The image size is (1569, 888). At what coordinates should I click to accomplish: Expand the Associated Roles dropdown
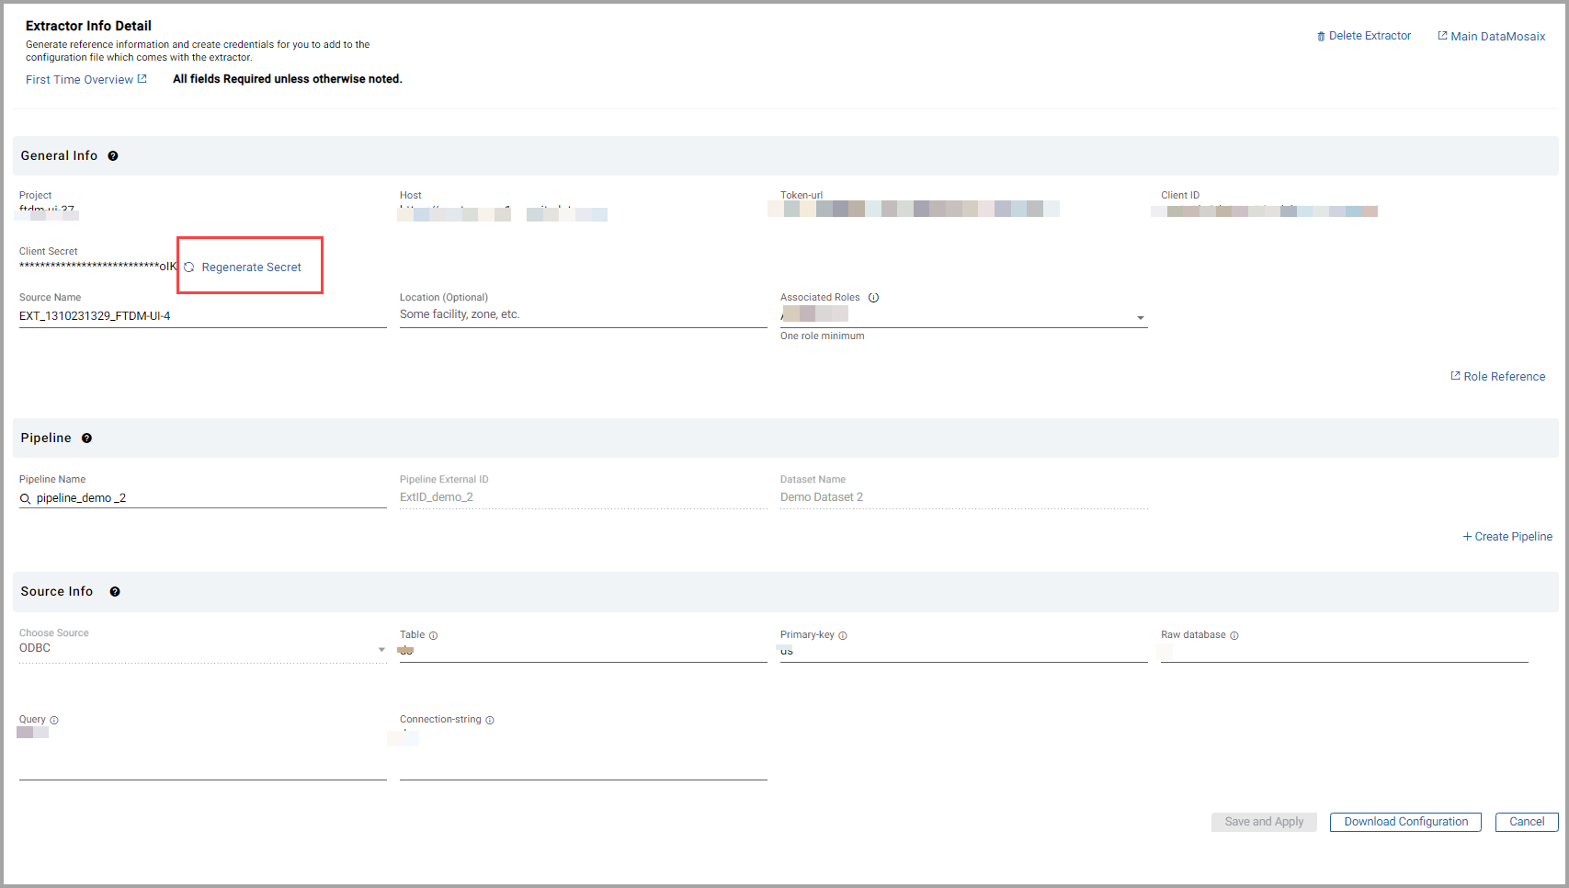coord(1140,318)
